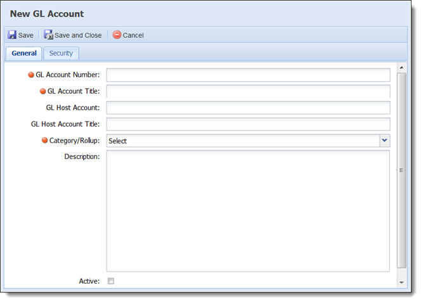The image size is (421, 302).
Task: Click the Cancel button label
Action: tap(133, 35)
